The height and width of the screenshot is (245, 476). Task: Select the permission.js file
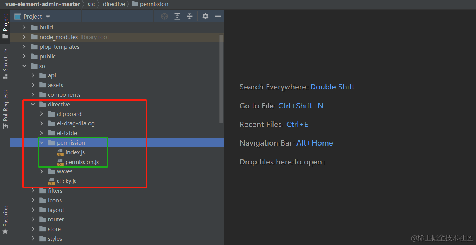pos(82,162)
